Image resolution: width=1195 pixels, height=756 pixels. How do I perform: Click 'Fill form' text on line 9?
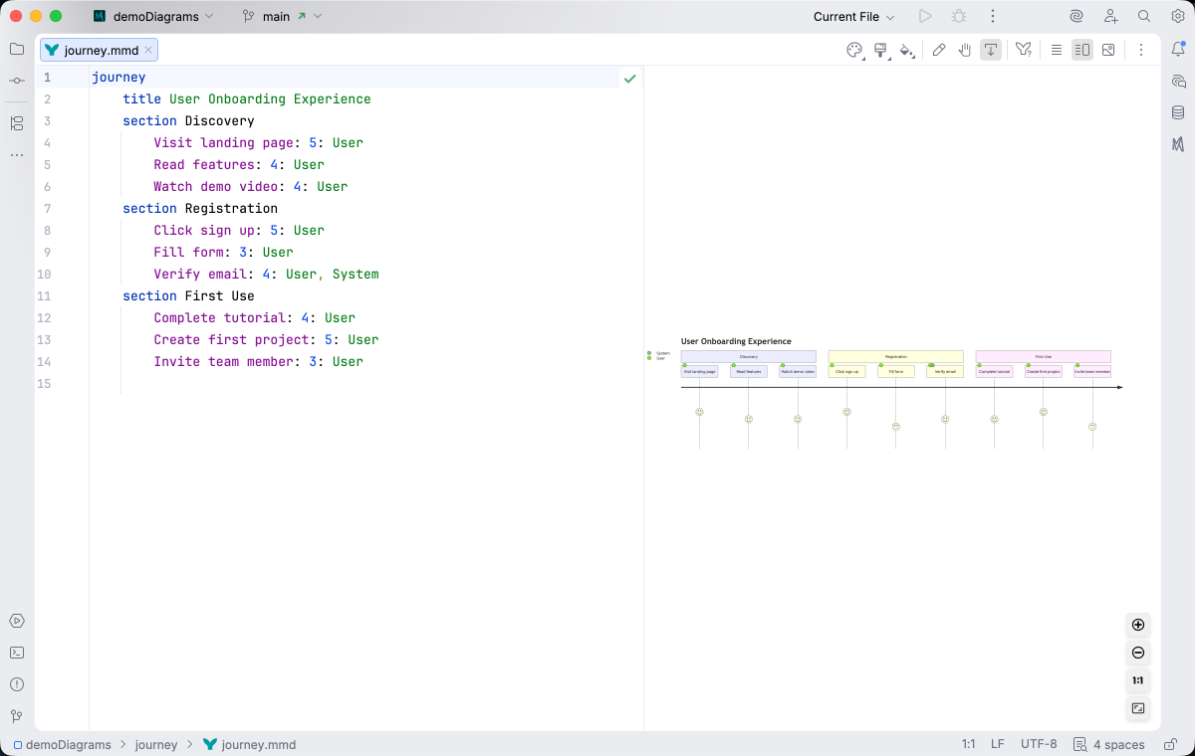point(188,253)
